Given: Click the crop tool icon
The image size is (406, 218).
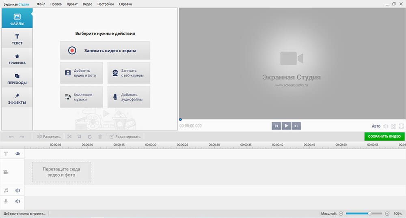Looking at the screenshot, I should coord(79,137).
